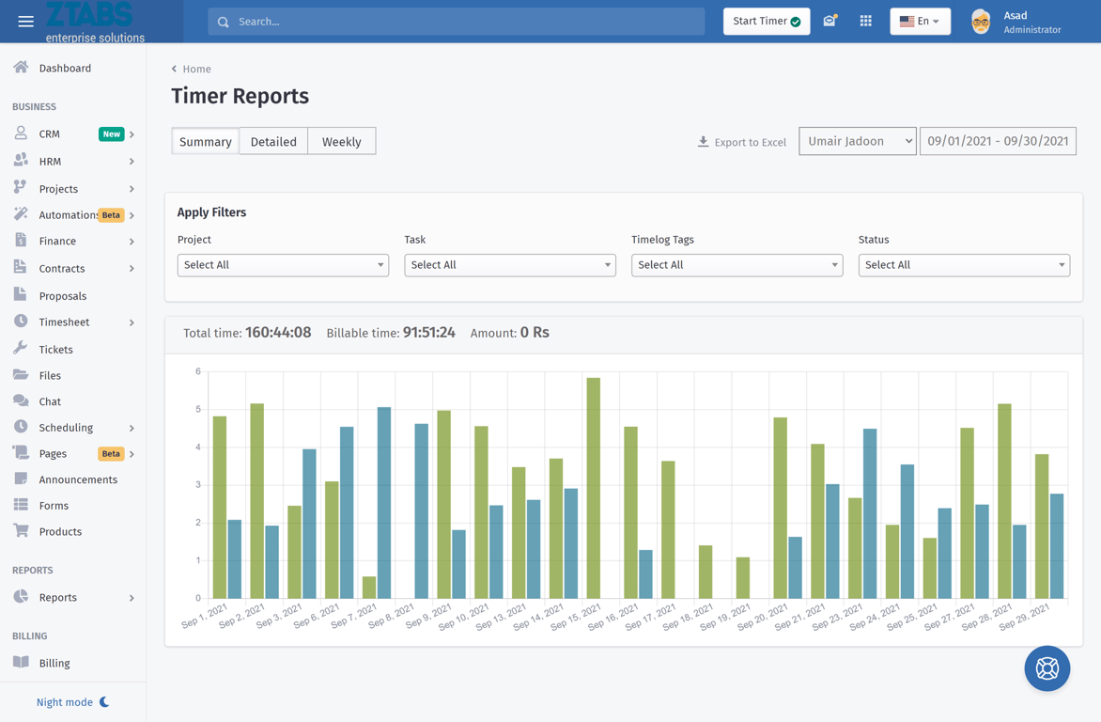Viewport: 1101px width, 722px height.
Task: Click the date range field
Action: coord(998,141)
